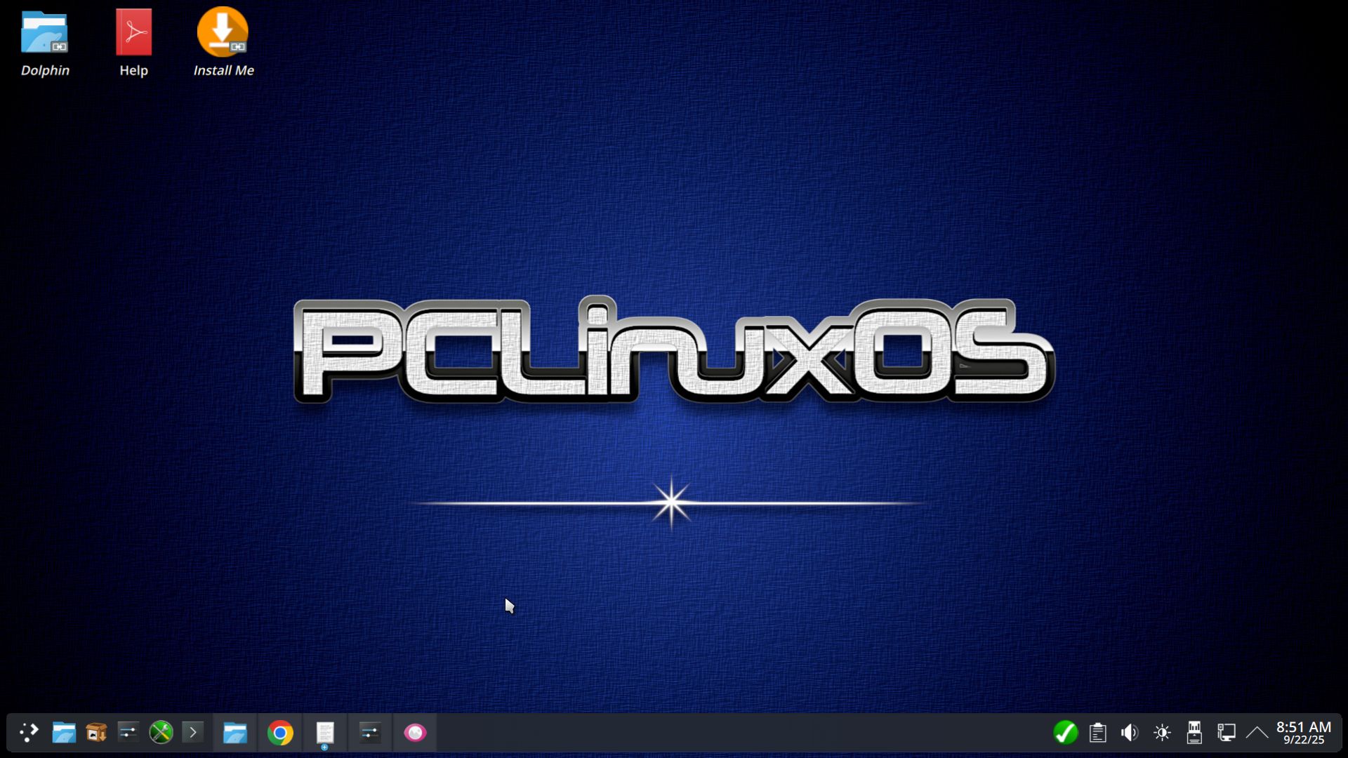Open the wrench-and-screwdriver control center icon
The height and width of the screenshot is (758, 1348).
[161, 733]
